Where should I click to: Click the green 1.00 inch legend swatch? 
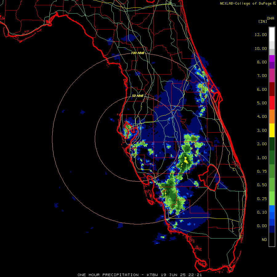(272, 158)
